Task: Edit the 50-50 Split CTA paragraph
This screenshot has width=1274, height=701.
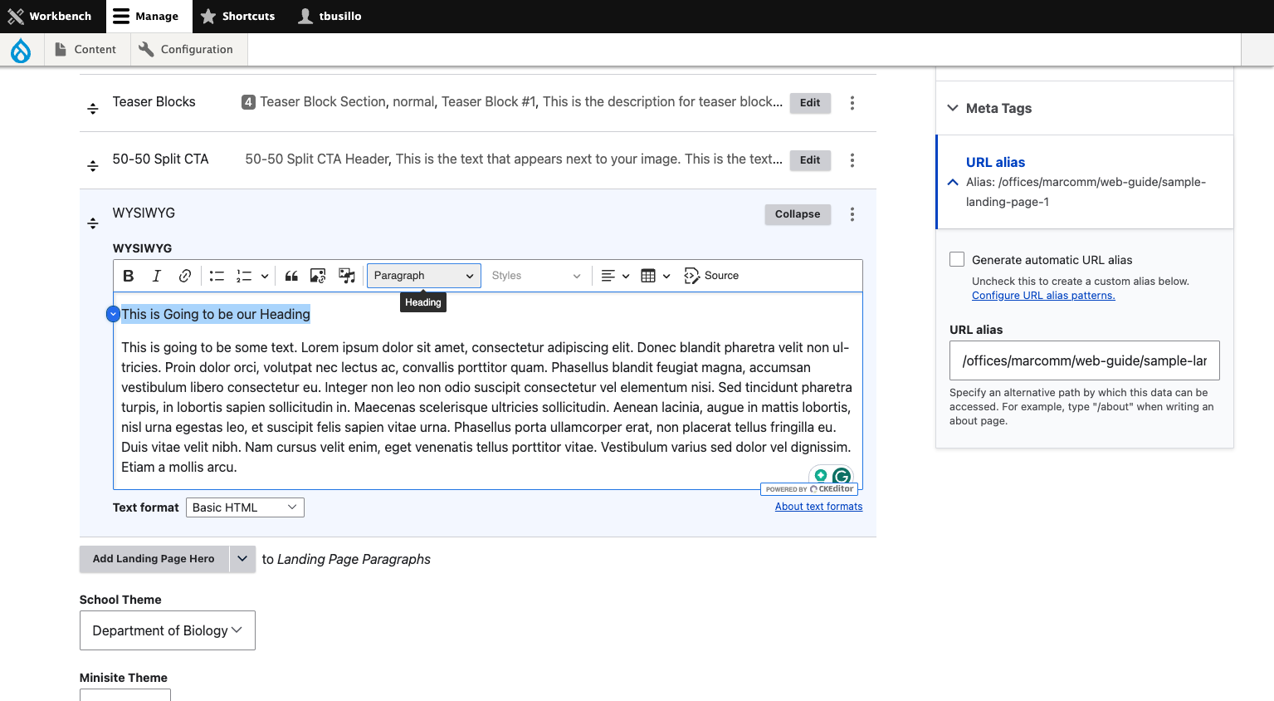Action: click(810, 160)
